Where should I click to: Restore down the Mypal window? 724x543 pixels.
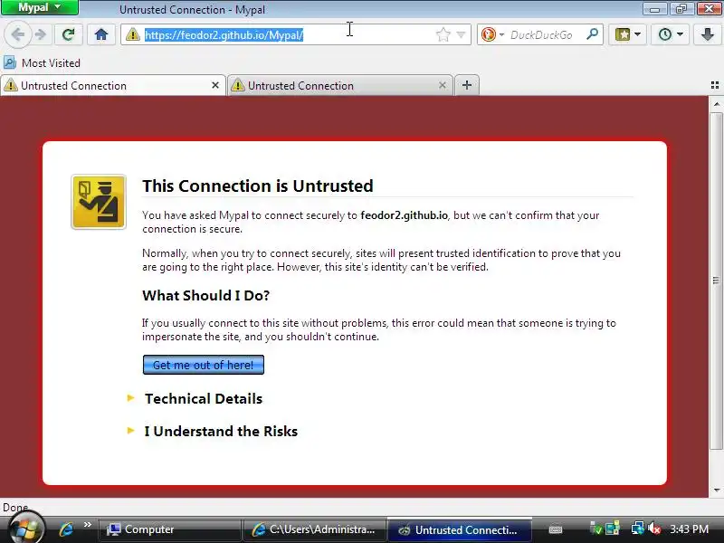pos(681,8)
